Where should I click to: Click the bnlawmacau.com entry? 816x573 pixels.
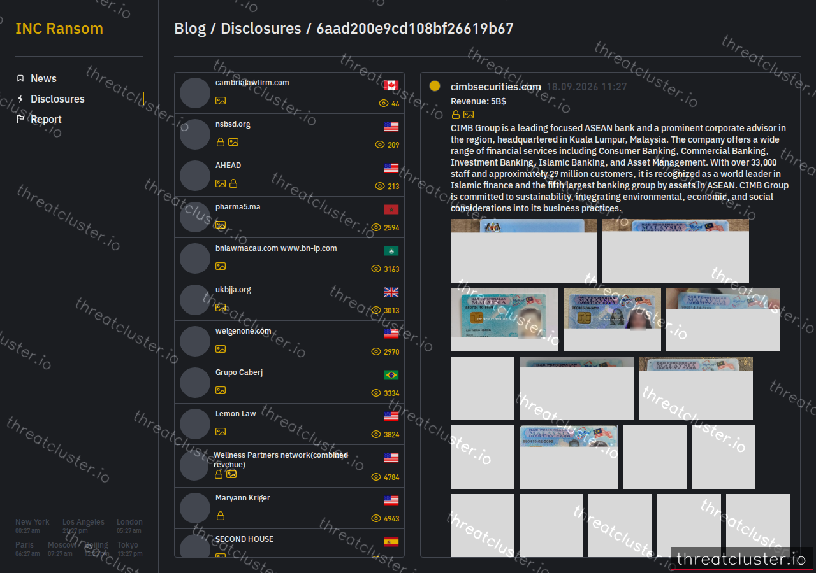pyautogui.click(x=289, y=258)
